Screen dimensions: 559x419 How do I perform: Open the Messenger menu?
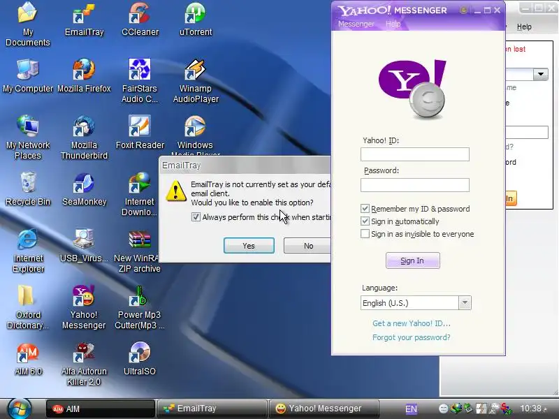(x=356, y=24)
